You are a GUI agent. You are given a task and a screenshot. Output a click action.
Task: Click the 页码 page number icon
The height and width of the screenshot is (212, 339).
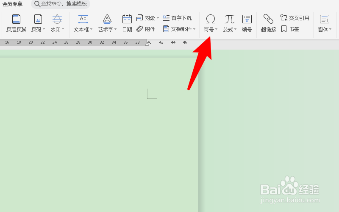(x=38, y=19)
